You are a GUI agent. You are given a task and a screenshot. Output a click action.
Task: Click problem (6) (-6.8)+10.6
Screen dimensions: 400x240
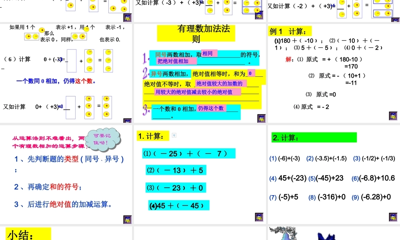tap(373, 178)
